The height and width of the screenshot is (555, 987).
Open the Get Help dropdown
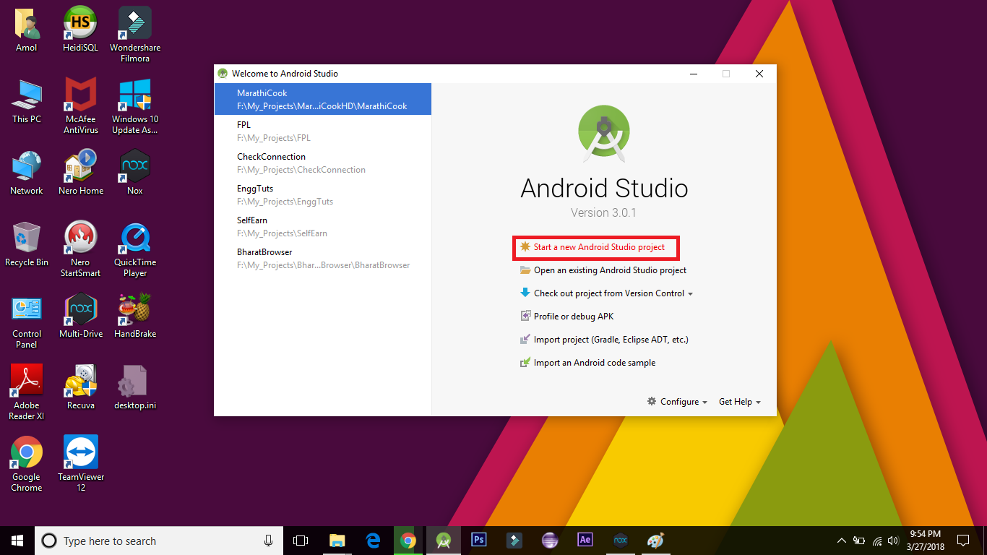click(x=740, y=402)
